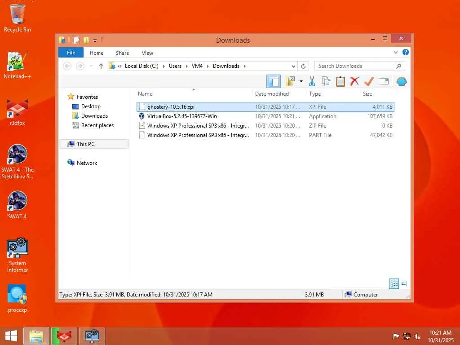Click the Windows Start button

point(11,336)
